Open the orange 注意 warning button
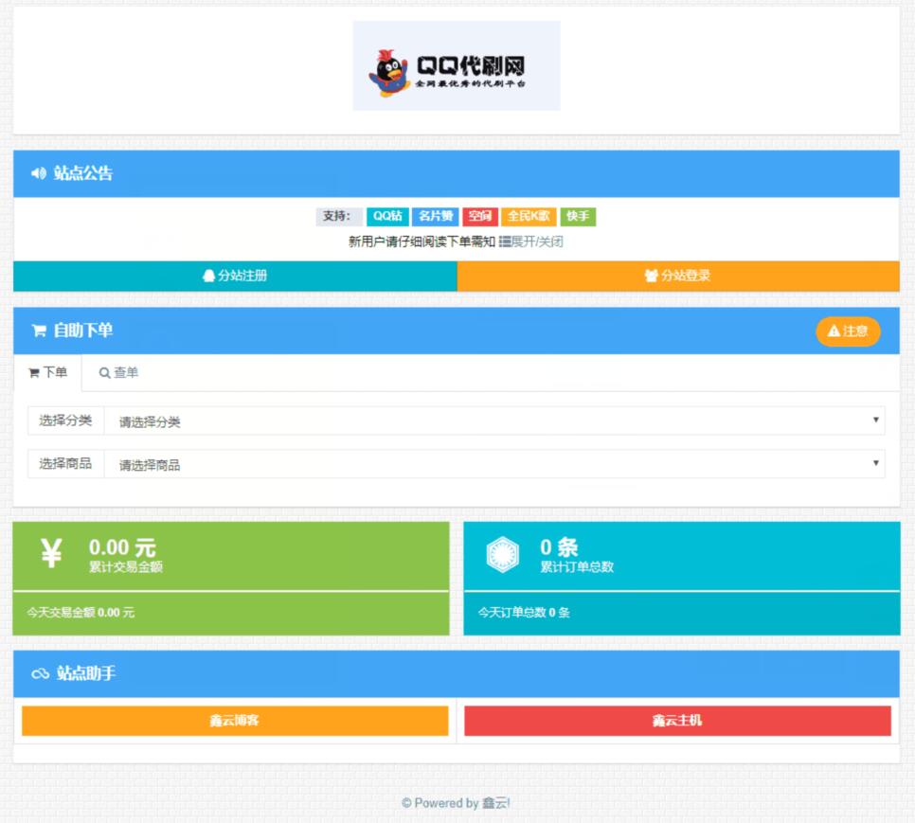 [848, 331]
